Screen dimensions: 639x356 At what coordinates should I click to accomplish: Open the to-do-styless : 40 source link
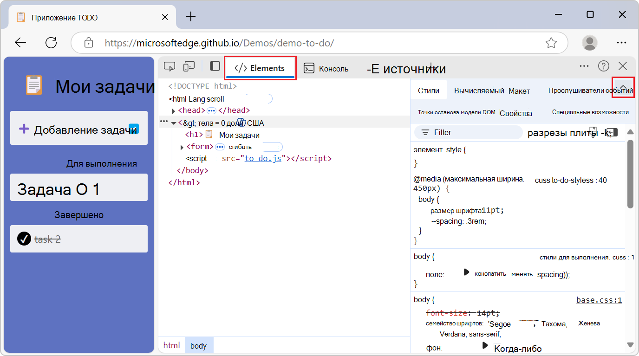[x=571, y=180]
